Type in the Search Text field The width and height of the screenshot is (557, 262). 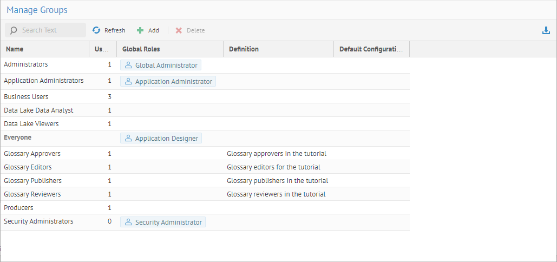(x=51, y=30)
